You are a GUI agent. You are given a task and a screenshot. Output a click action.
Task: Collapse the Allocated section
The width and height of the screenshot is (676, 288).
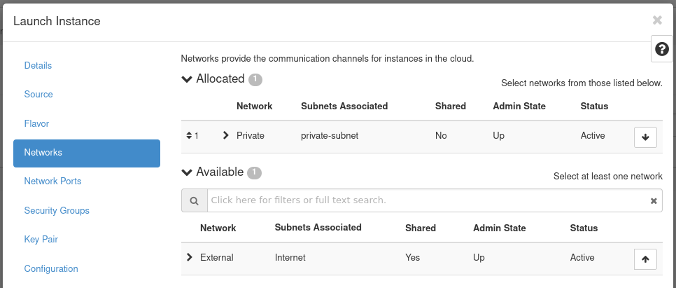(187, 79)
